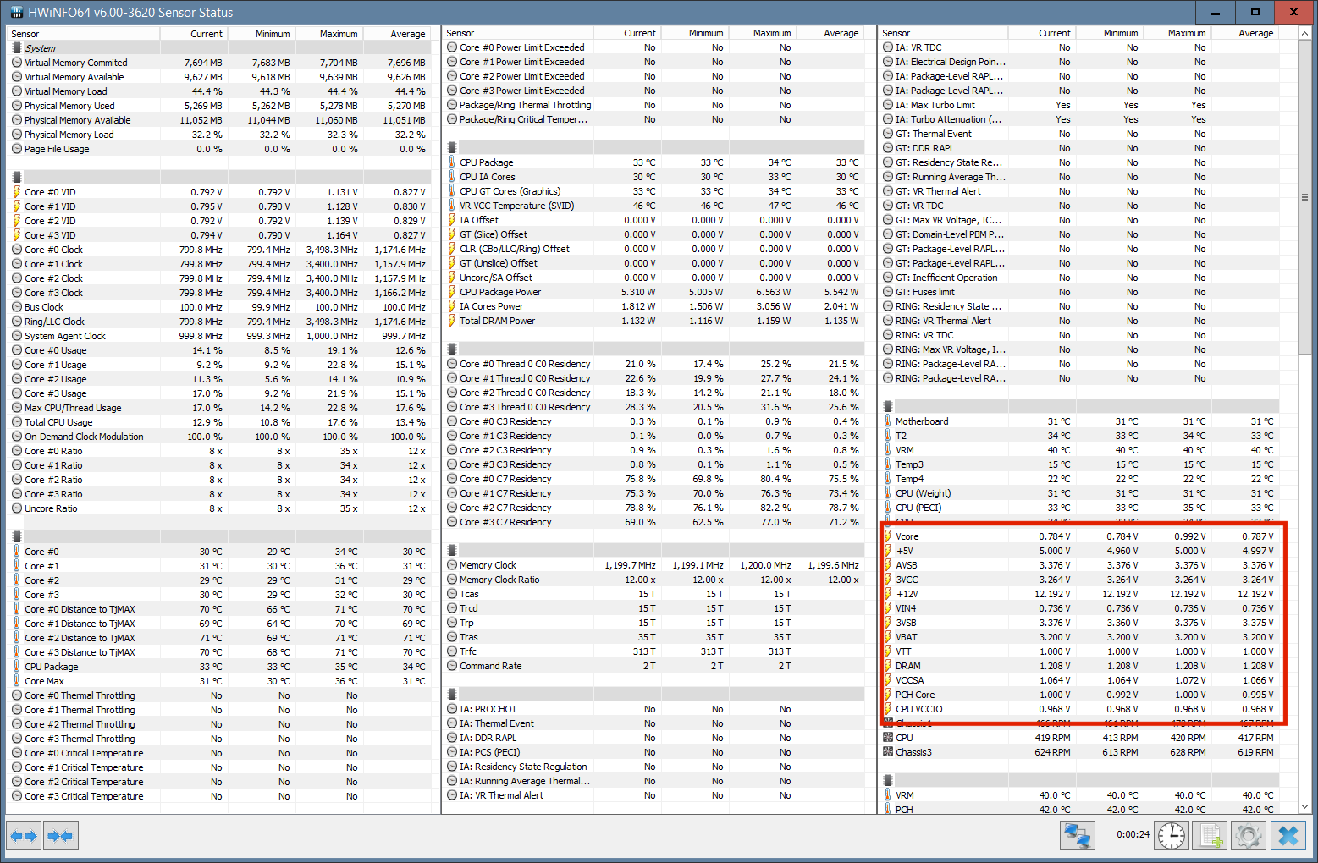Click the thermometer icon beside Motherboard
The height and width of the screenshot is (863, 1318).
pyautogui.click(x=888, y=421)
